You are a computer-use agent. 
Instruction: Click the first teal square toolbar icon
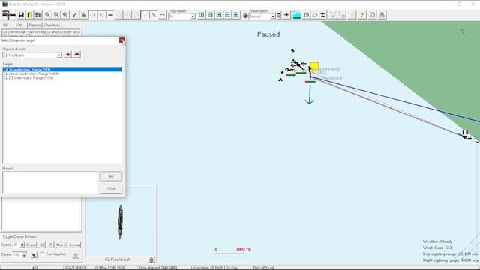point(202,15)
